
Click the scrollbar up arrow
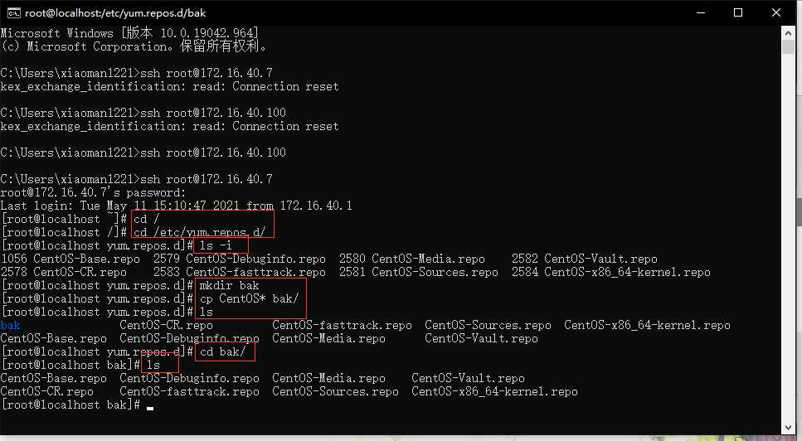click(794, 31)
